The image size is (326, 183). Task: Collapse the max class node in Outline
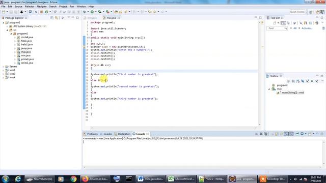[269, 89]
